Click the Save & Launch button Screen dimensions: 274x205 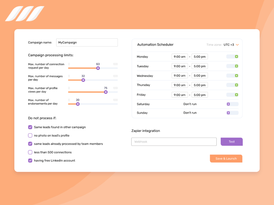[226, 159]
